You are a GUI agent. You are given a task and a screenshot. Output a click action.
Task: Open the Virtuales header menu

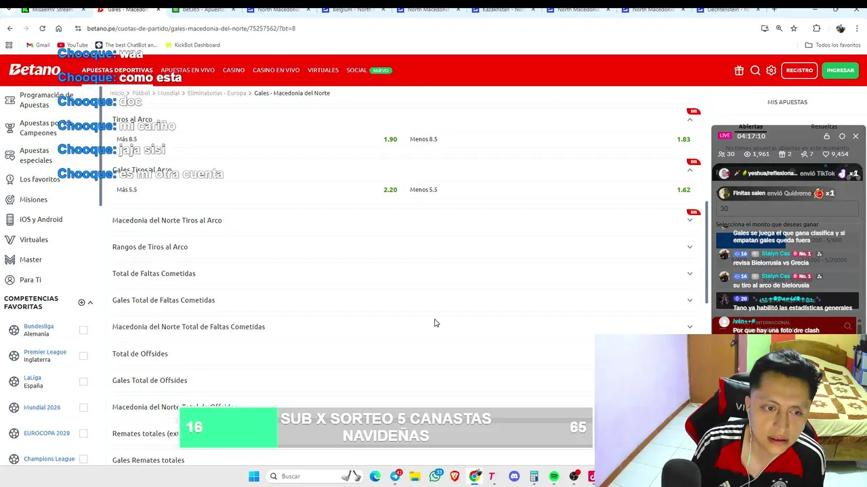(323, 70)
